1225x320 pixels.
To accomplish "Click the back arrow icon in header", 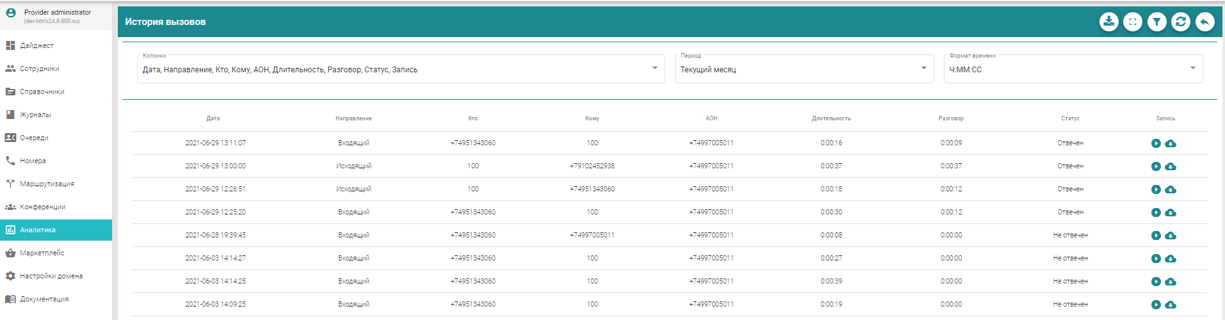I will click(1205, 22).
